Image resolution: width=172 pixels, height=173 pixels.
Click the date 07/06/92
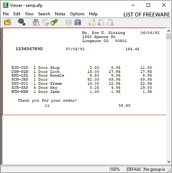(x=75, y=49)
